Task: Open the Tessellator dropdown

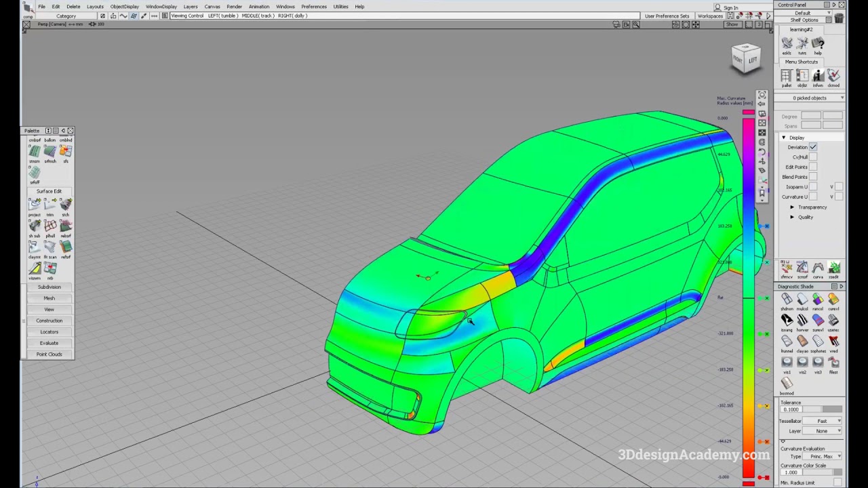Action: click(823, 421)
